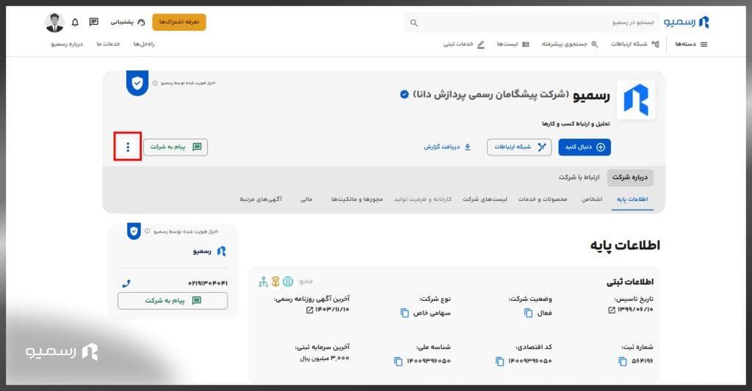Open the notifications bell icon
The height and width of the screenshot is (391, 752).
click(76, 22)
